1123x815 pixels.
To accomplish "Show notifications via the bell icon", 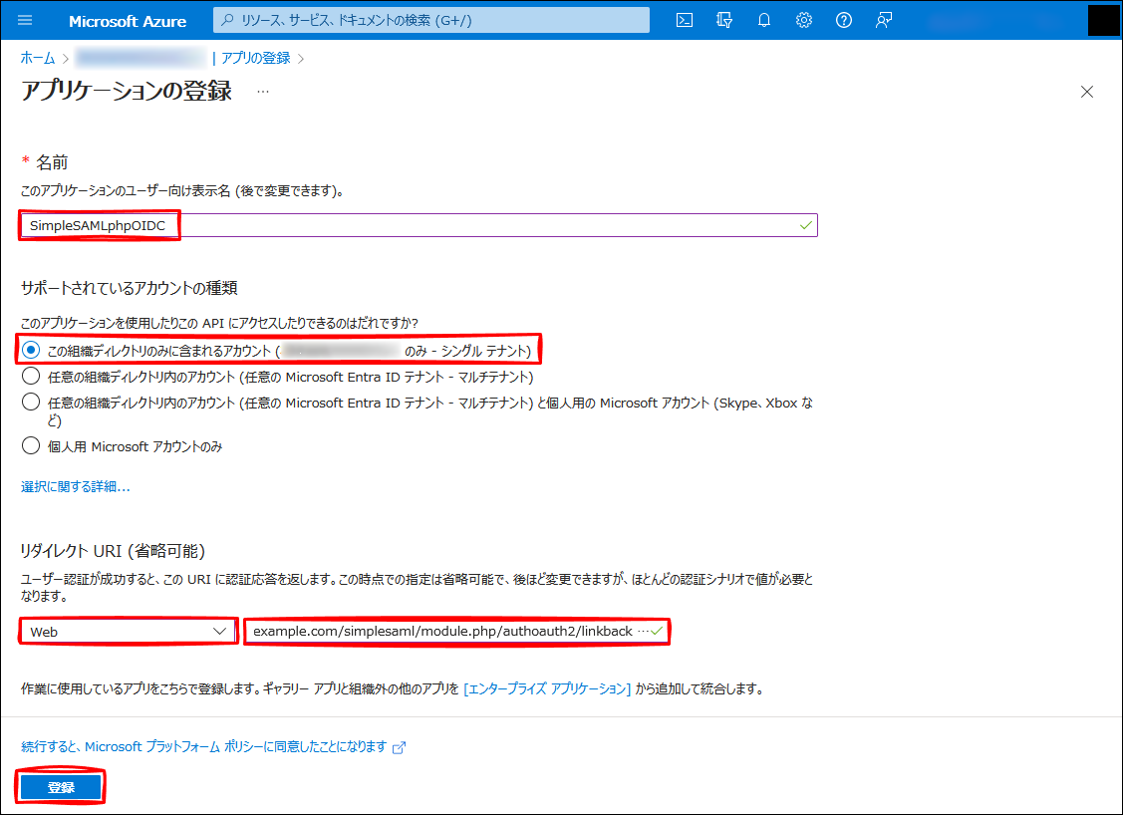I will pos(764,21).
